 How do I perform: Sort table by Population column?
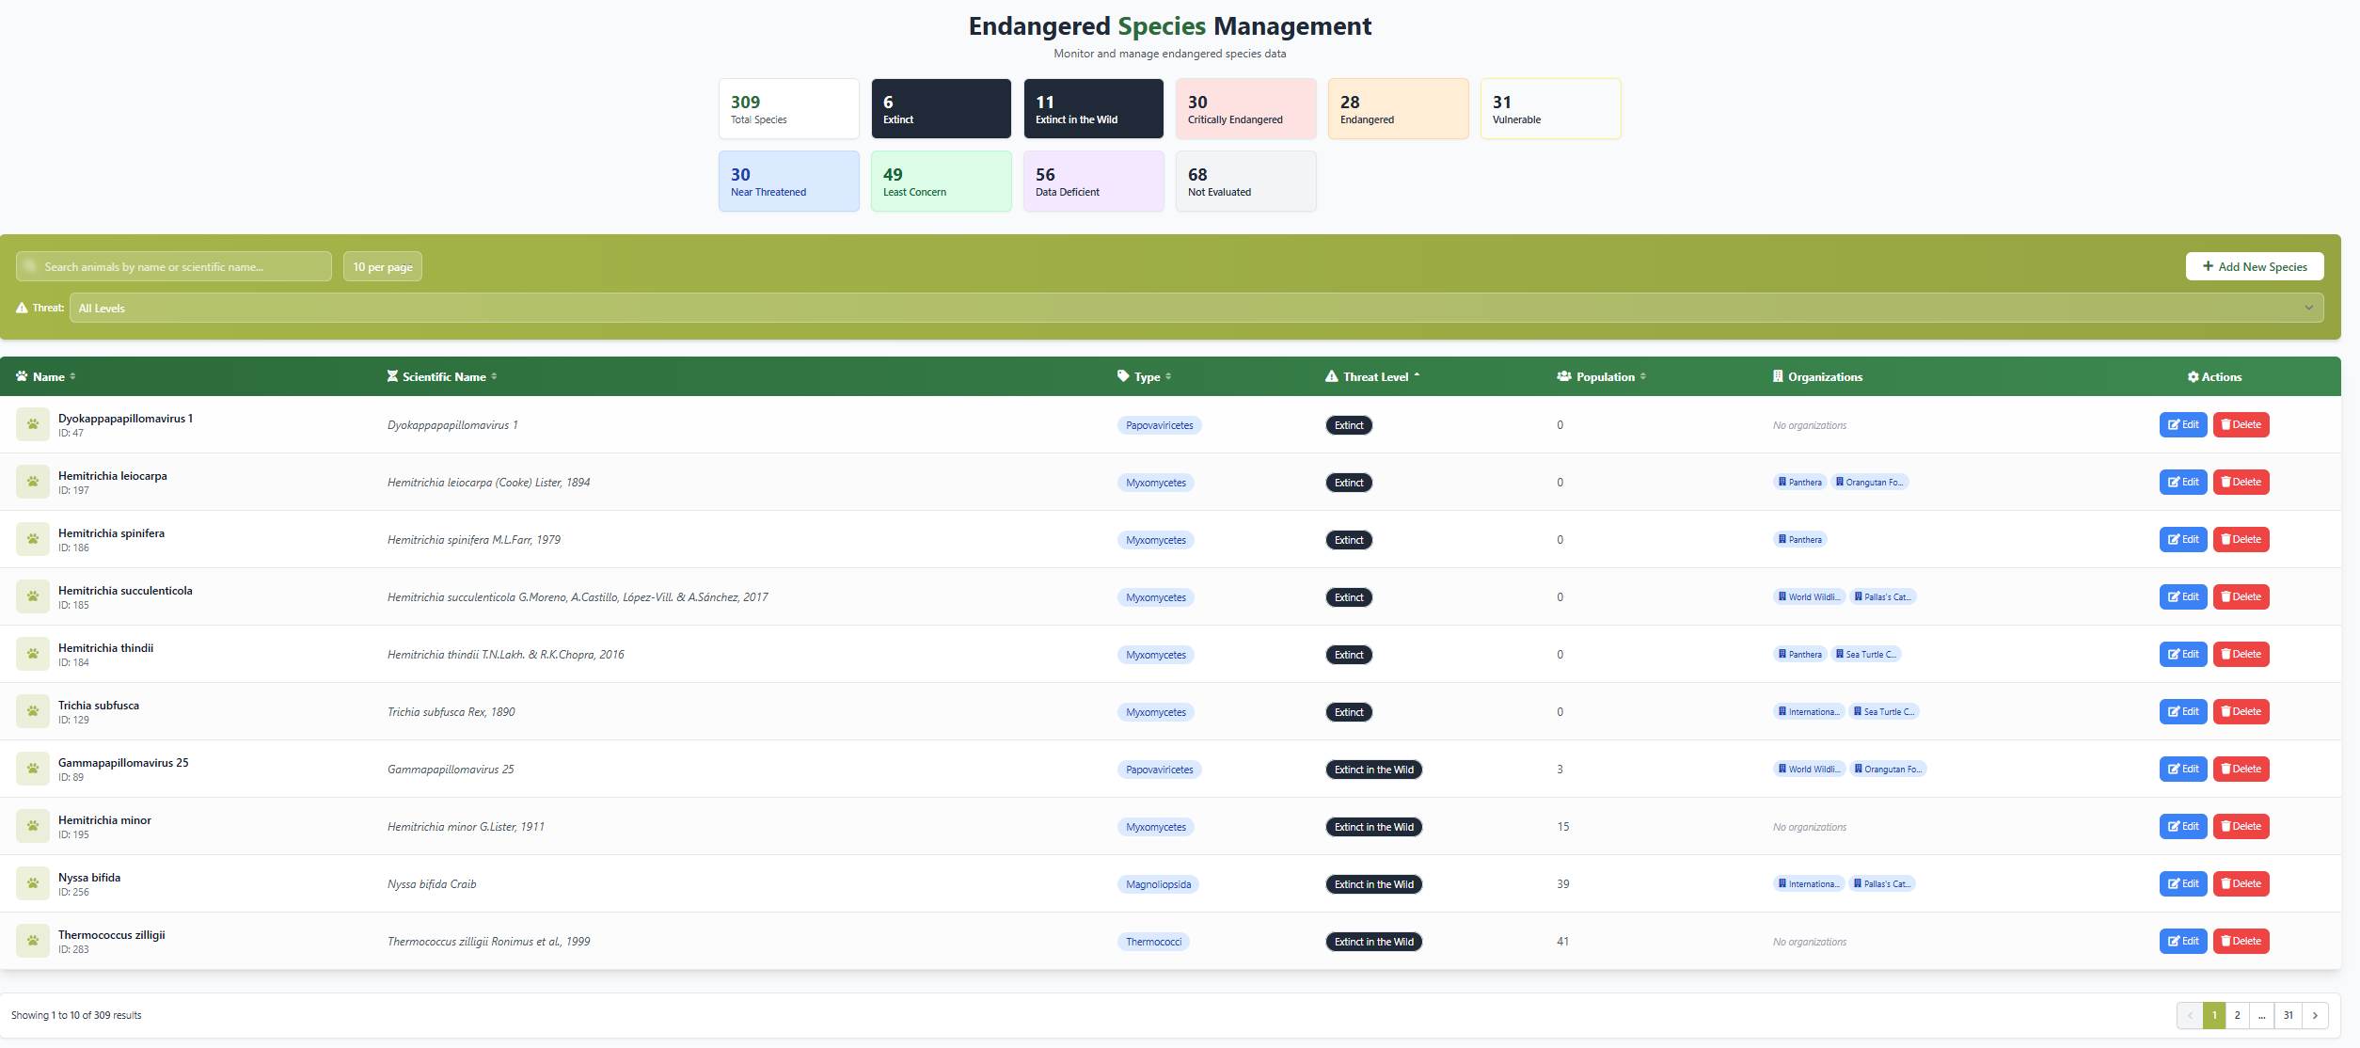pos(1602,376)
